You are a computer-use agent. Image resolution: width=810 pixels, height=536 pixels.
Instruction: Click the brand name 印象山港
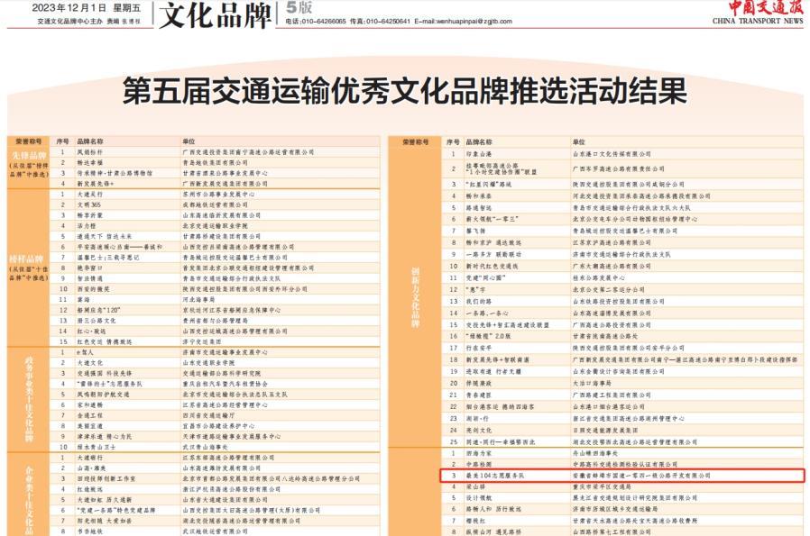[x=479, y=154]
